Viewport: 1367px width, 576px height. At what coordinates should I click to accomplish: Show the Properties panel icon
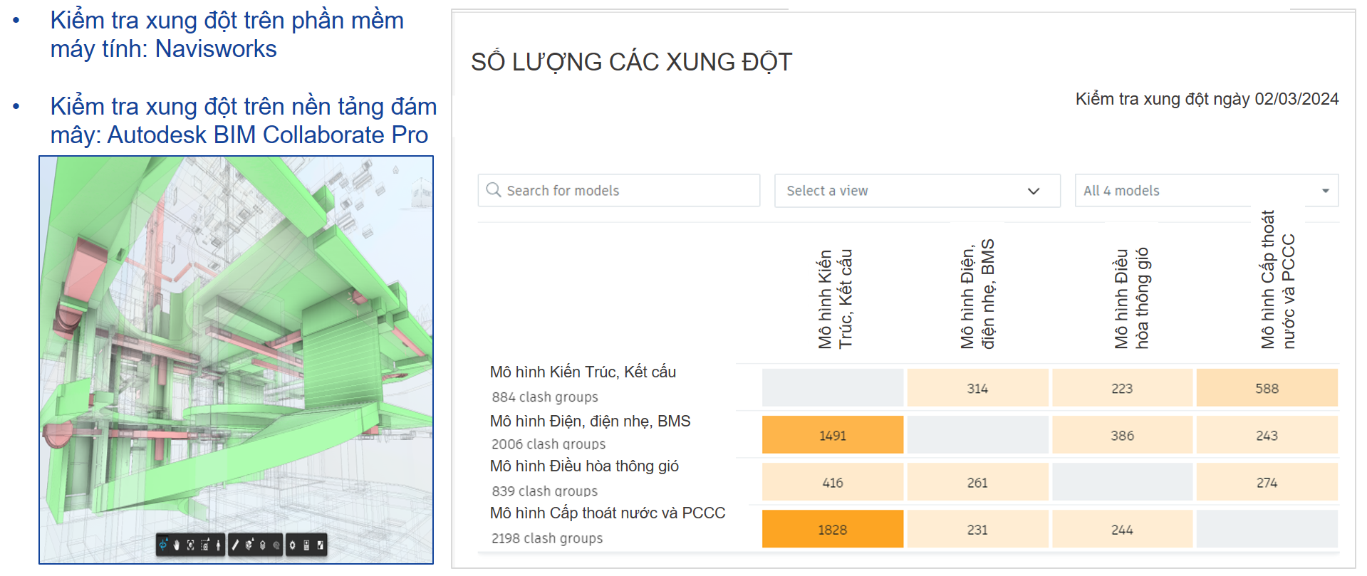point(306,545)
